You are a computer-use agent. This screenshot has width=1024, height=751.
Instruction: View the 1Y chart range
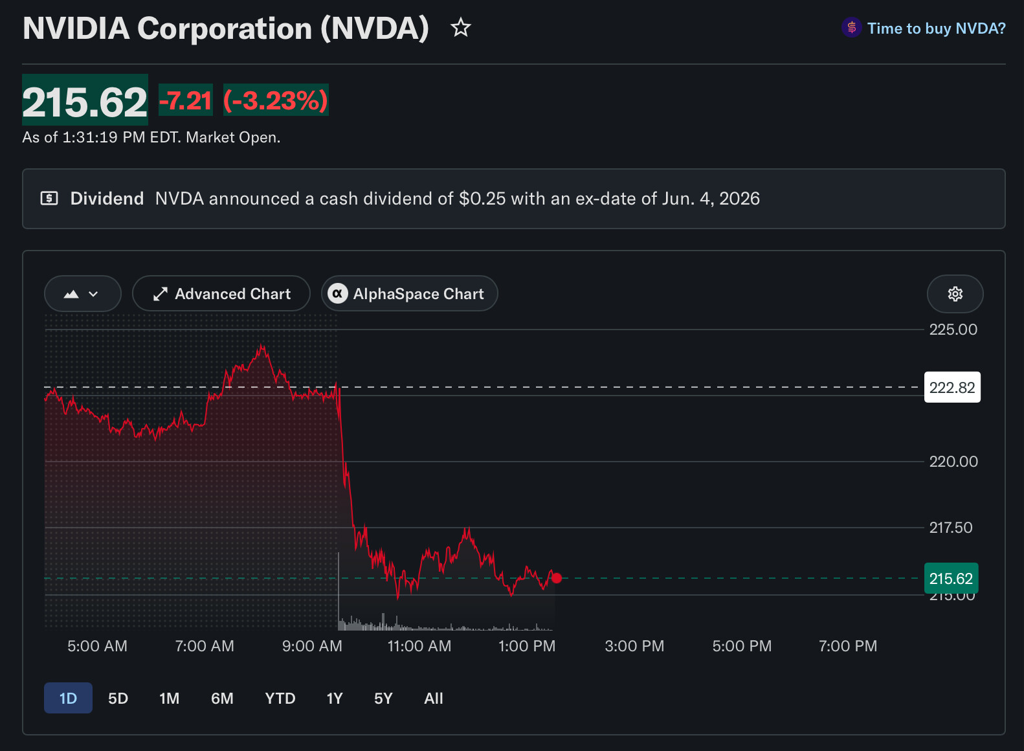(335, 698)
